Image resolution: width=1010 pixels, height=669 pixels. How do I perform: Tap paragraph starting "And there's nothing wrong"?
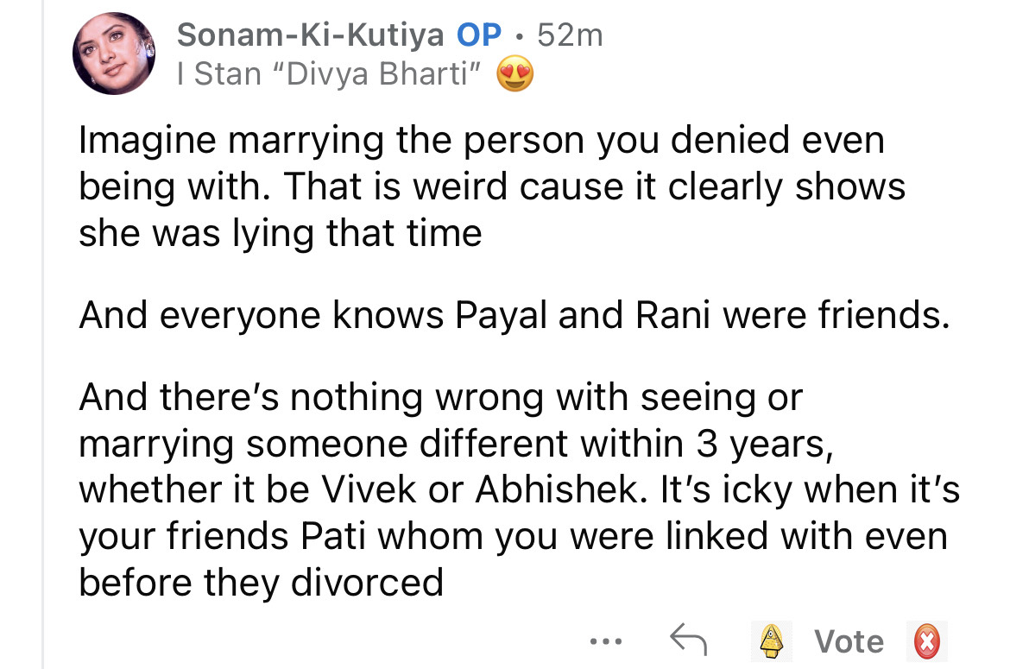[x=518, y=489]
